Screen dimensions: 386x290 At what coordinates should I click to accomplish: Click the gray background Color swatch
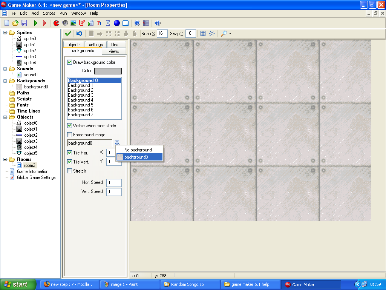coord(108,71)
